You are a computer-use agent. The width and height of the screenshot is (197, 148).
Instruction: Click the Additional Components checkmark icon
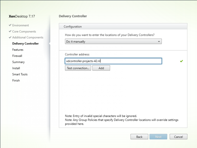point(10,37)
